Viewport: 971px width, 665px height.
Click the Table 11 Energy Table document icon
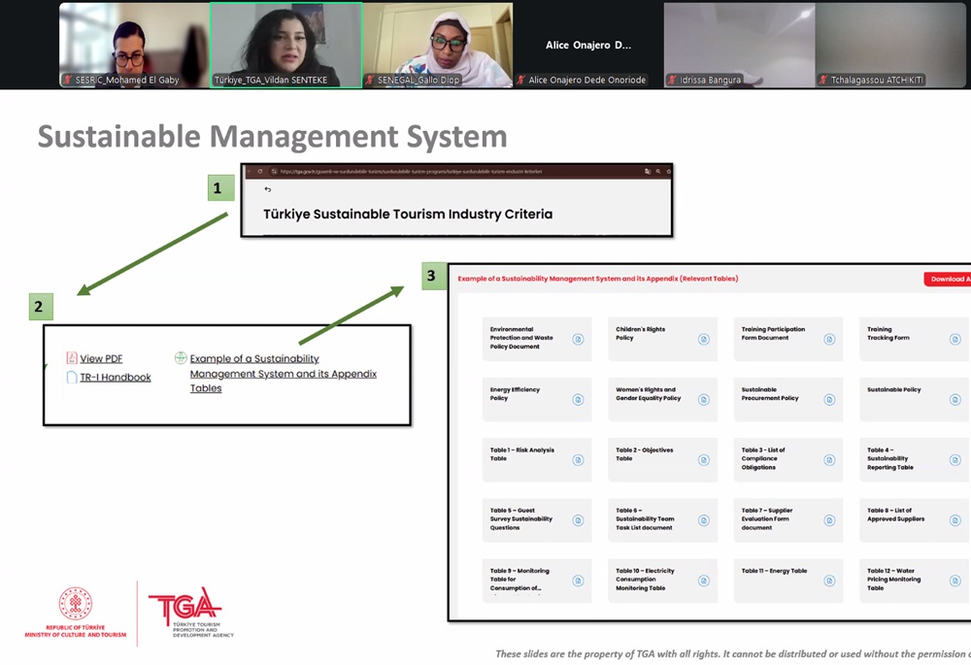coord(829,581)
